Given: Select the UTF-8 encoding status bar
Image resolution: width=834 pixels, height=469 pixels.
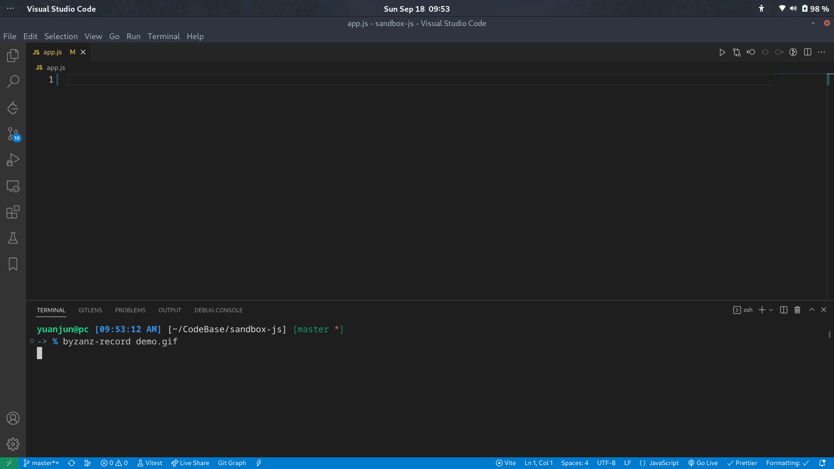Looking at the screenshot, I should point(606,462).
